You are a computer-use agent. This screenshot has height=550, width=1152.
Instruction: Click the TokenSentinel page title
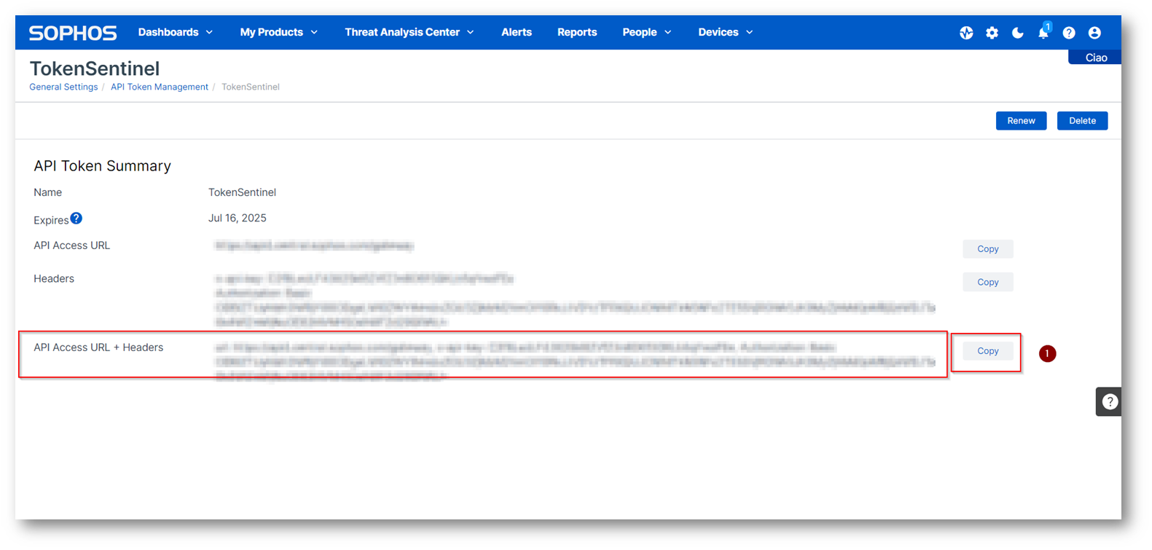click(95, 68)
